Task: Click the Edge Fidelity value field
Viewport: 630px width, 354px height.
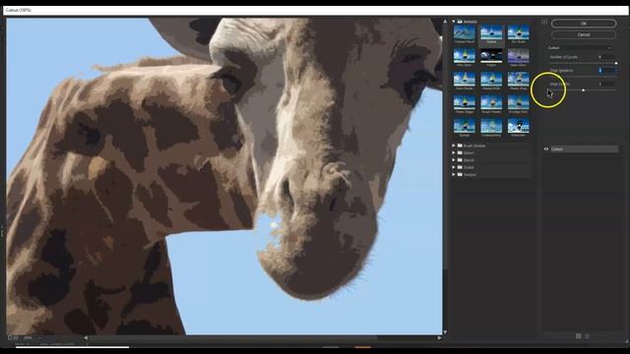Action: coord(606,84)
